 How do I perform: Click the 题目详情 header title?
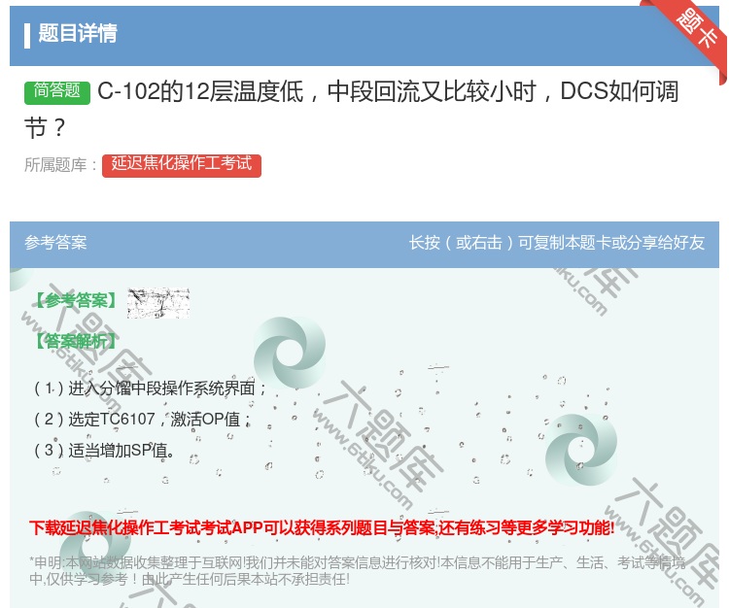pos(77,33)
